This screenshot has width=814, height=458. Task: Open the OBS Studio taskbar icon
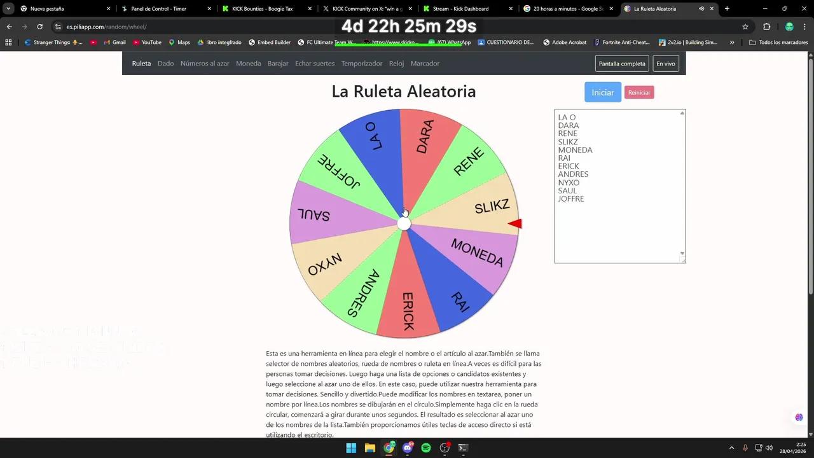[x=445, y=448]
